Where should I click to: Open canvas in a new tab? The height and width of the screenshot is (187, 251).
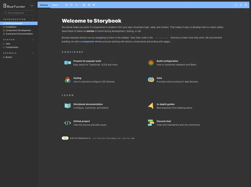point(241,5)
